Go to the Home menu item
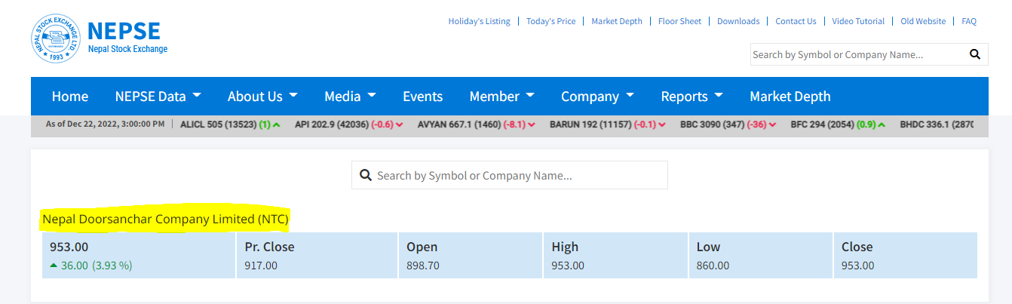 pos(70,97)
